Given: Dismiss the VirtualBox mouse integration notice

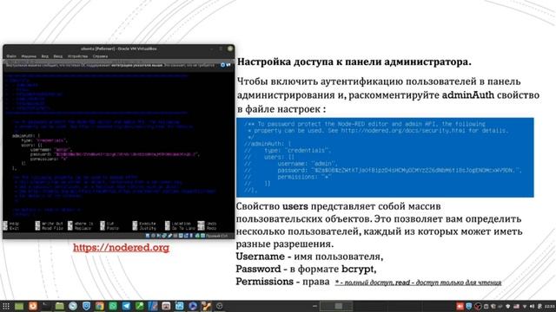Looking at the screenshot, I should pos(222,65).
